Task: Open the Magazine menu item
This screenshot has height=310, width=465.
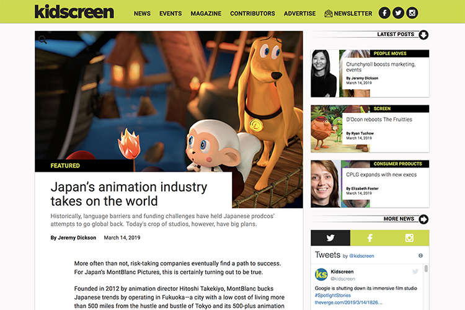Action: 206,13
